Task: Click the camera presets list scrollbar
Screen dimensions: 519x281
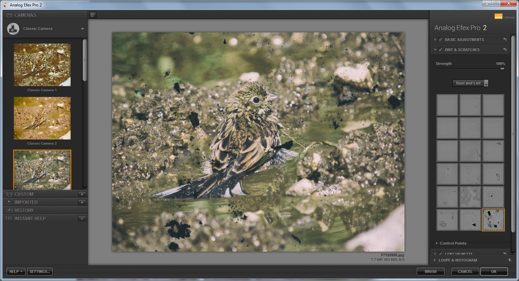Action: pyautogui.click(x=84, y=60)
